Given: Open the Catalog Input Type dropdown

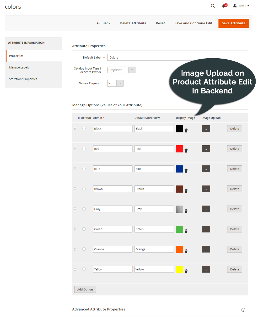Looking at the screenshot, I should coord(132,70).
